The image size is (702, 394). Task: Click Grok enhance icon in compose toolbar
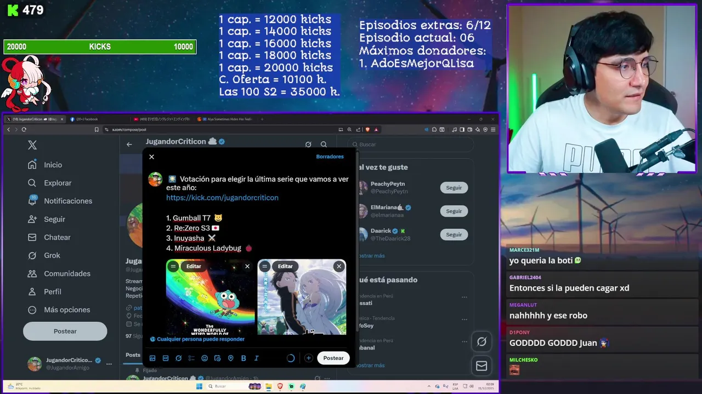[179, 358]
